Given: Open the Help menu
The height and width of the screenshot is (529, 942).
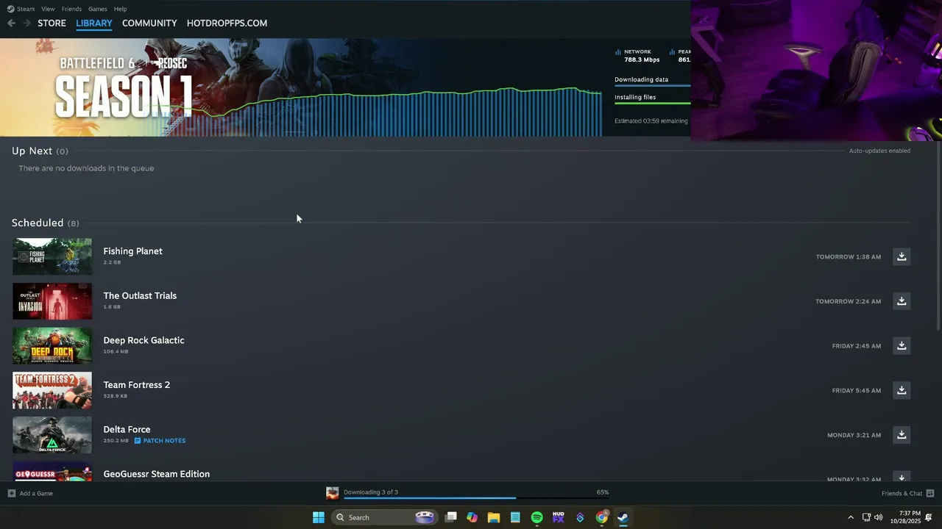Looking at the screenshot, I should [120, 9].
